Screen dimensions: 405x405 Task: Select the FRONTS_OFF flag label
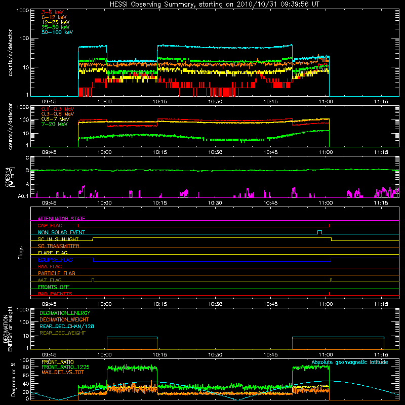click(54, 287)
